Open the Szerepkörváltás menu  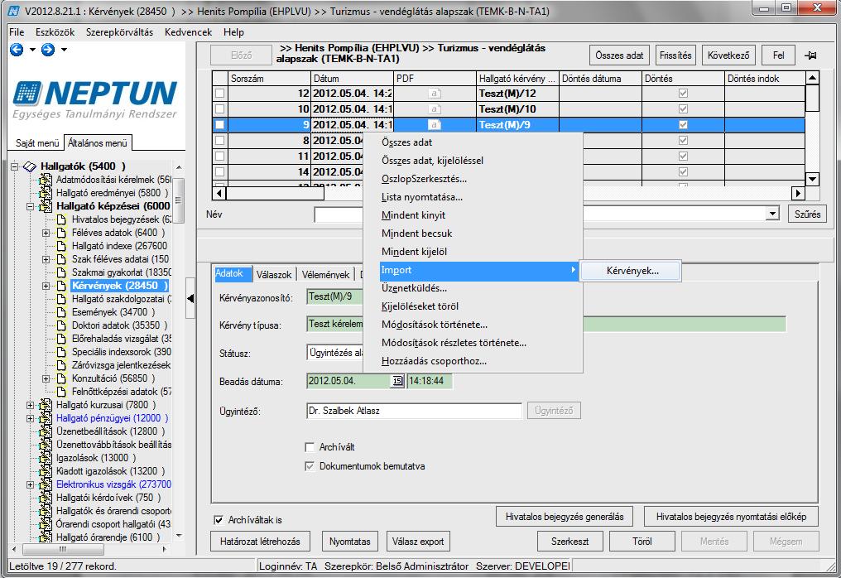coord(119,32)
